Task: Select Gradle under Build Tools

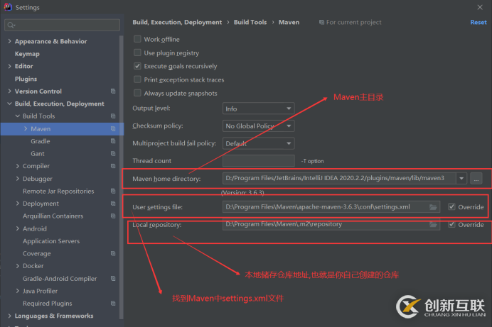Action: pyautogui.click(x=40, y=141)
